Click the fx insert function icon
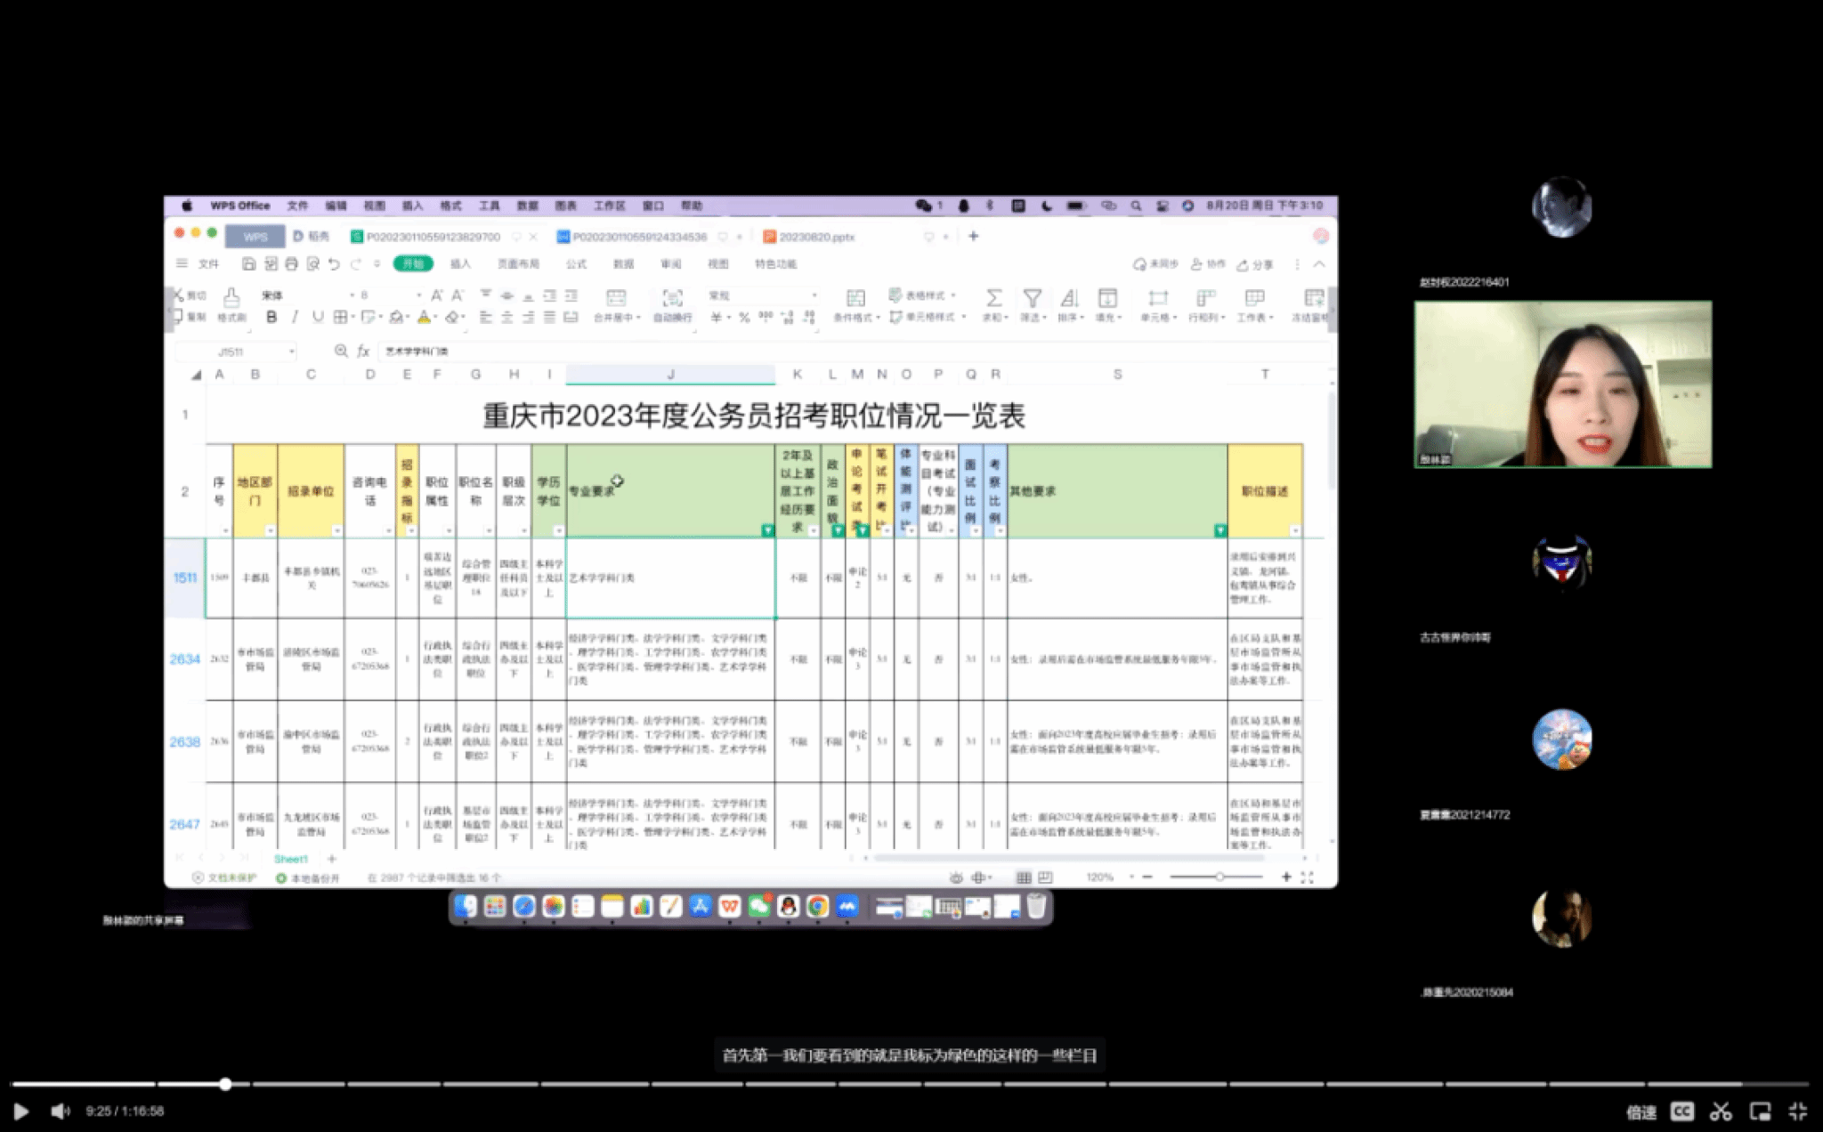This screenshot has height=1132, width=1823. (363, 352)
